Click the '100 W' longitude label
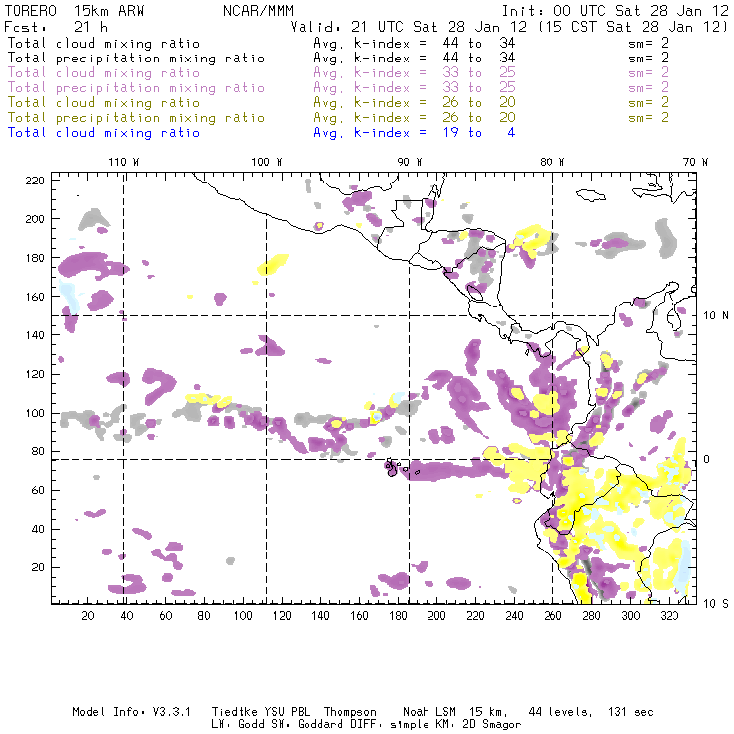 (267, 162)
